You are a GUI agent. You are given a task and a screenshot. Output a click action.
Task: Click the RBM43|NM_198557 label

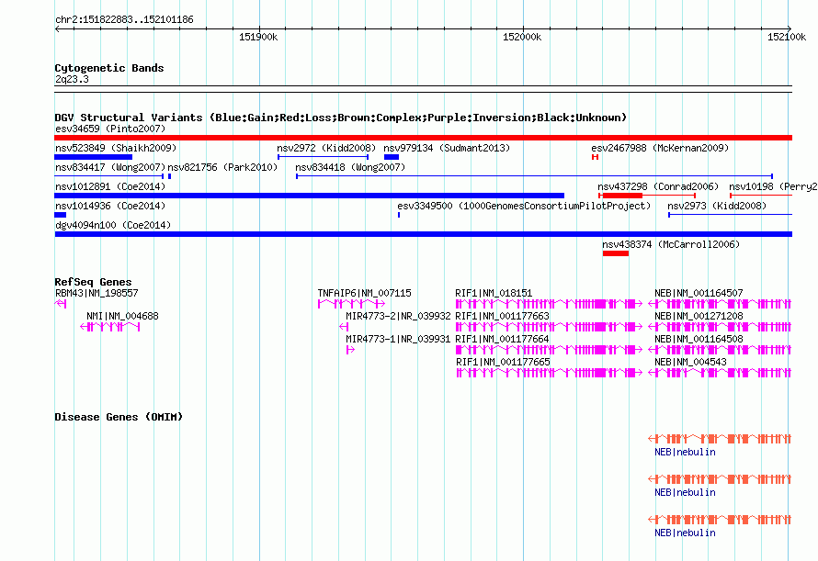(x=97, y=293)
